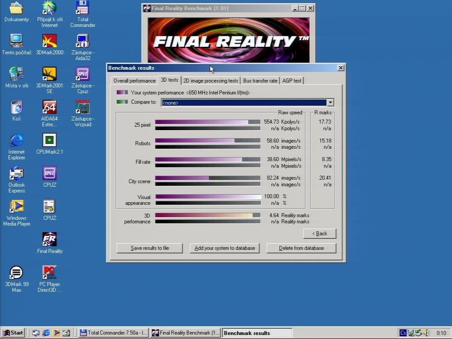Launch 3DMark2001 SE desktop shortcut
The image size is (452, 339).
pyautogui.click(x=49, y=80)
